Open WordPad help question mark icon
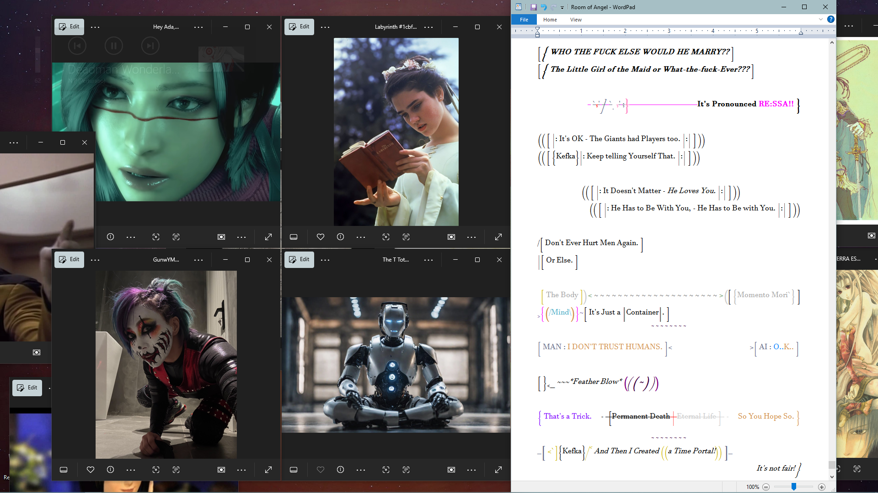This screenshot has height=493, width=878. (x=831, y=19)
